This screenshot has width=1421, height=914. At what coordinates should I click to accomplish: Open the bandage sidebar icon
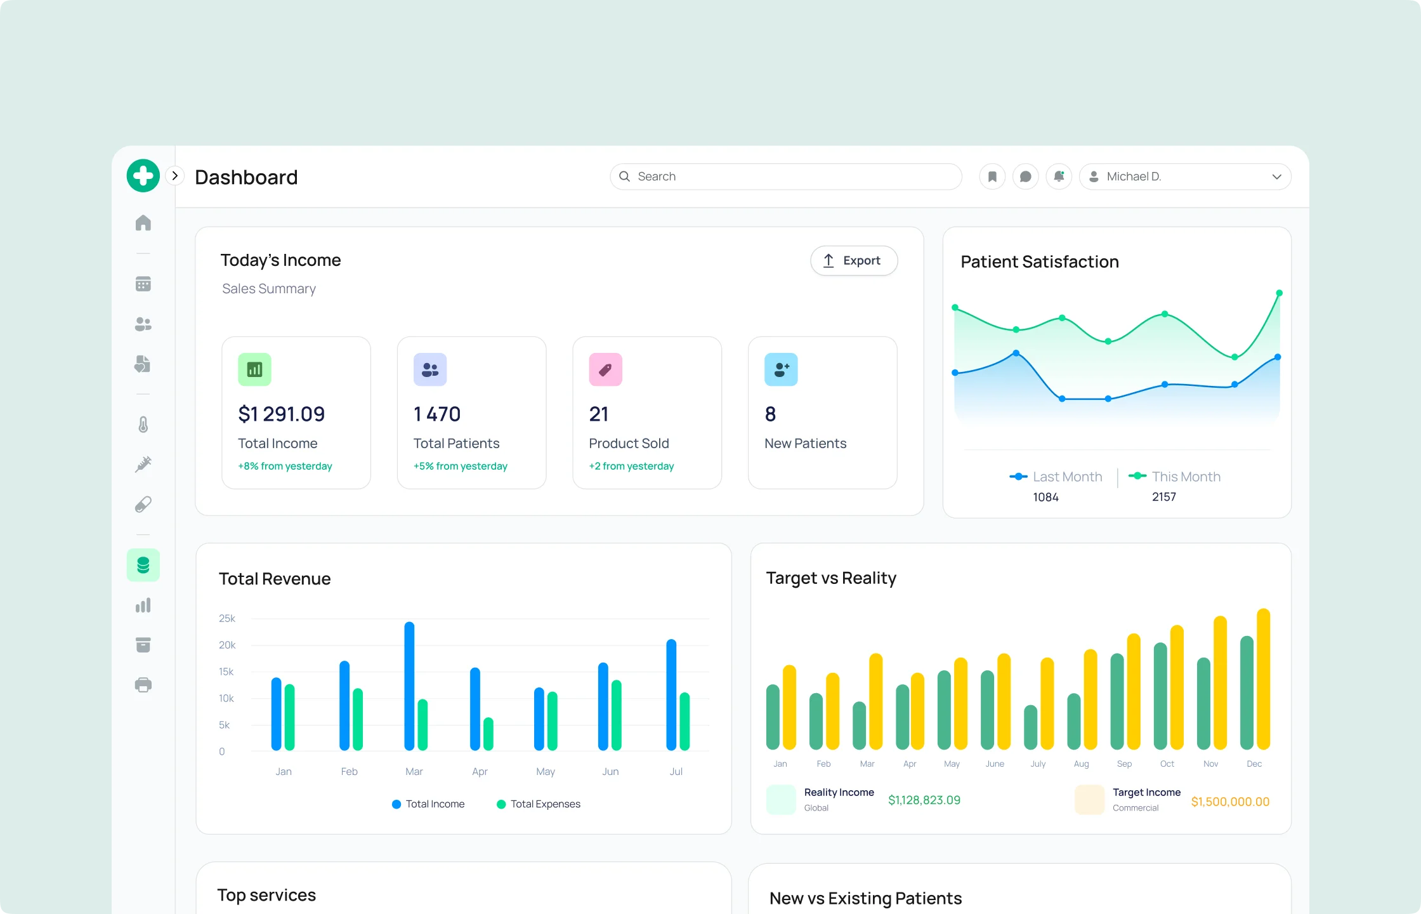pyautogui.click(x=143, y=505)
